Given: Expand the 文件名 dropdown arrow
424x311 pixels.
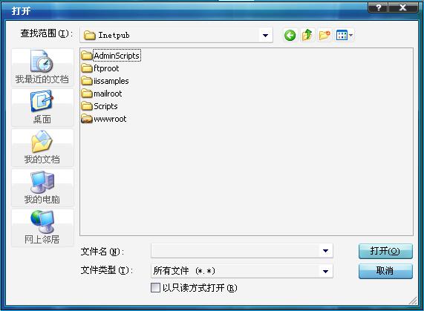Looking at the screenshot, I should click(x=325, y=251).
